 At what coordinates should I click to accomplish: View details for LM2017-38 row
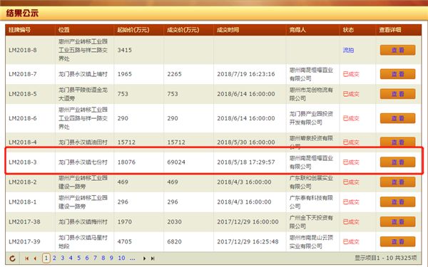click(x=398, y=221)
